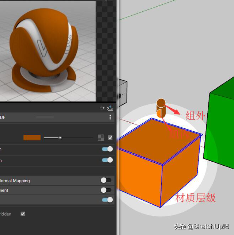Click the 'ridden' label text

pos(5,214)
